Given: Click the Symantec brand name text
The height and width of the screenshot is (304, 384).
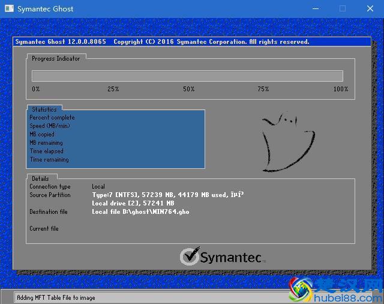Looking at the screenshot, I should point(230,258).
